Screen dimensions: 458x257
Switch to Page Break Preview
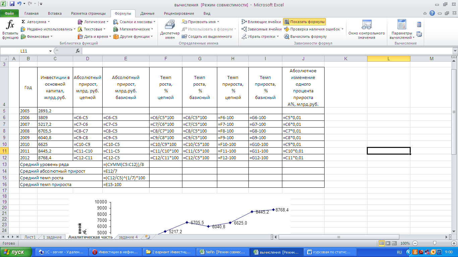click(x=394, y=243)
